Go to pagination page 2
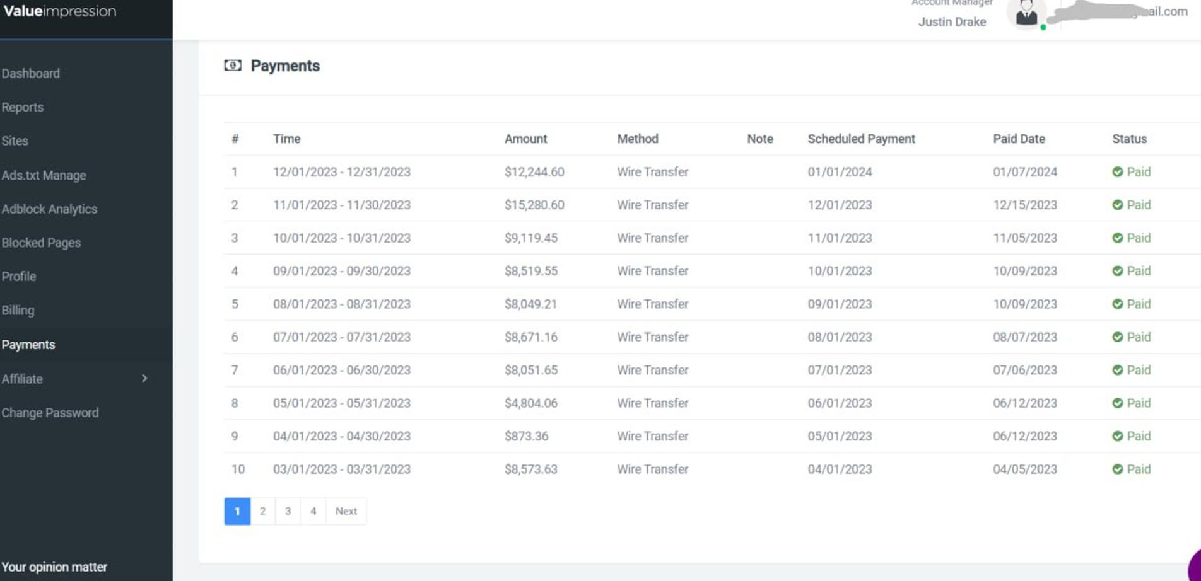The image size is (1201, 581). pos(262,511)
